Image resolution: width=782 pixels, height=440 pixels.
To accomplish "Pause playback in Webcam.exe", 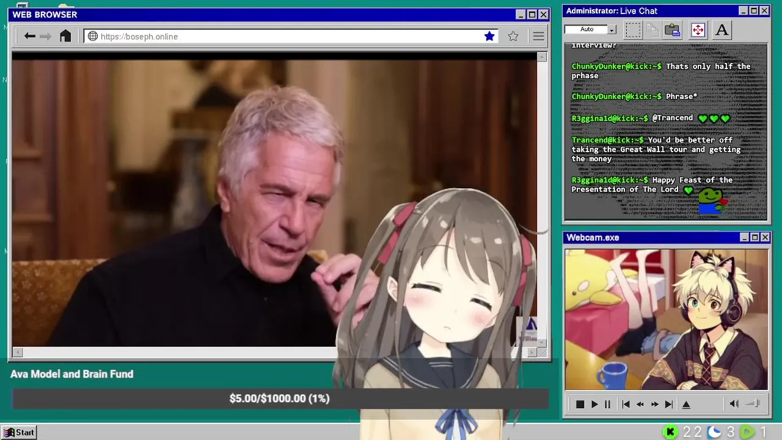I will (x=607, y=404).
